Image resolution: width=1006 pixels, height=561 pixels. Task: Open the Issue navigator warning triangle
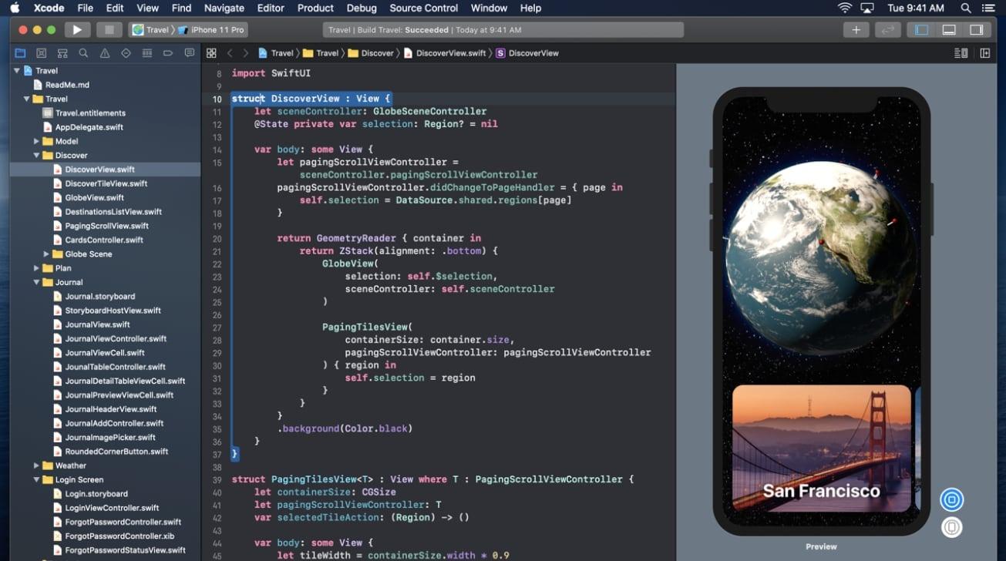point(104,53)
